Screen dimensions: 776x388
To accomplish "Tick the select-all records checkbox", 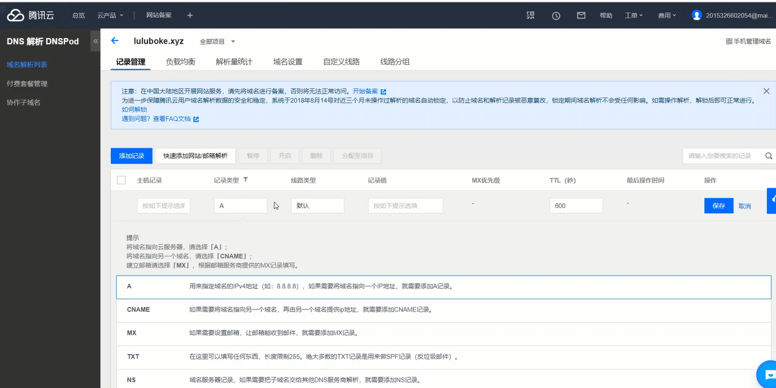I will [x=121, y=180].
